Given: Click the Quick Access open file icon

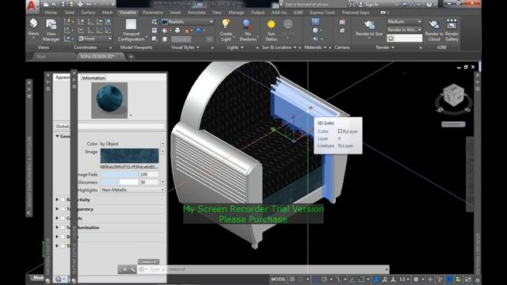Looking at the screenshot, I should coord(55,5).
